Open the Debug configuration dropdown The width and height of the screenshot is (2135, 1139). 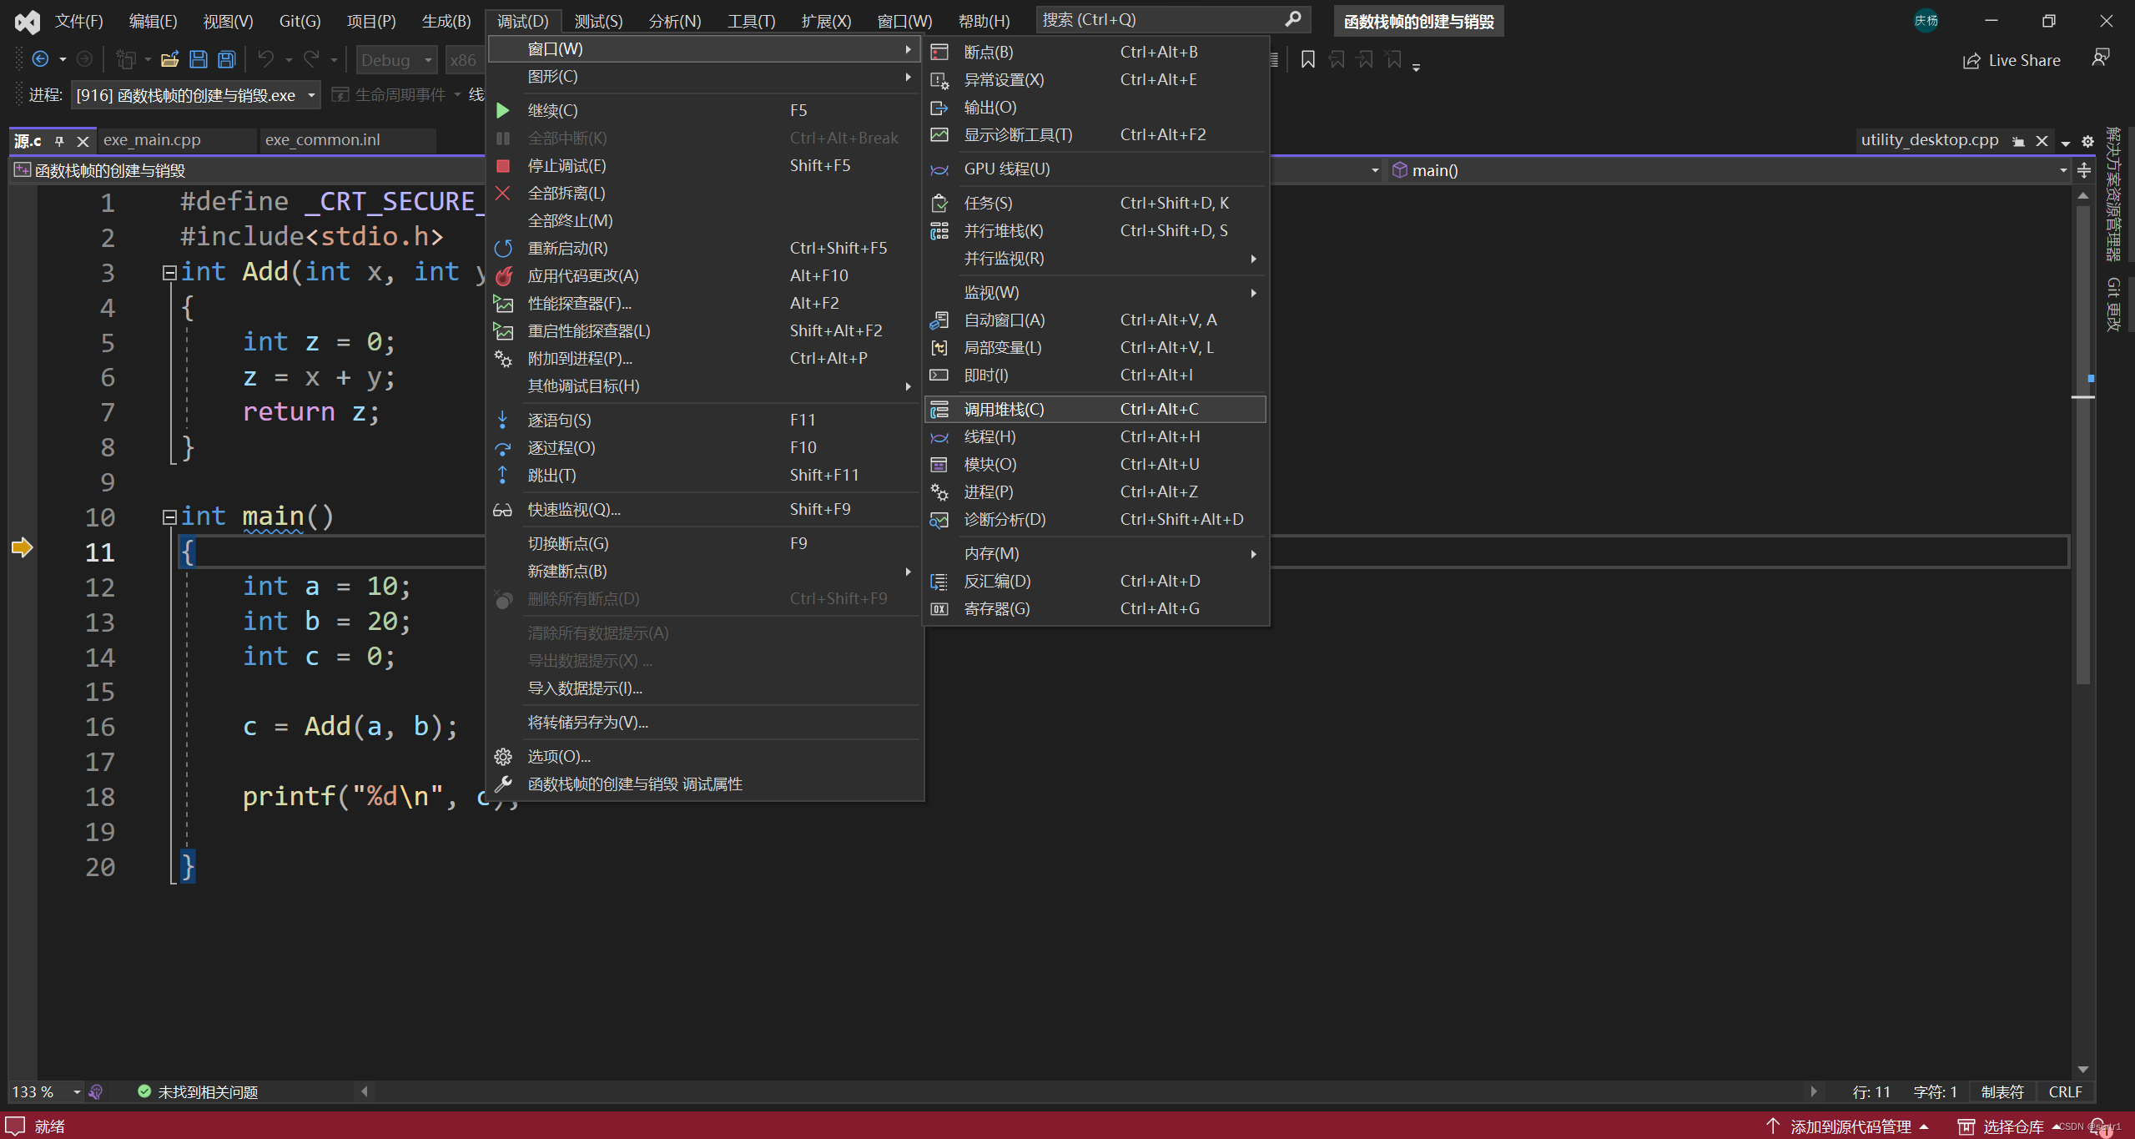coord(428,60)
